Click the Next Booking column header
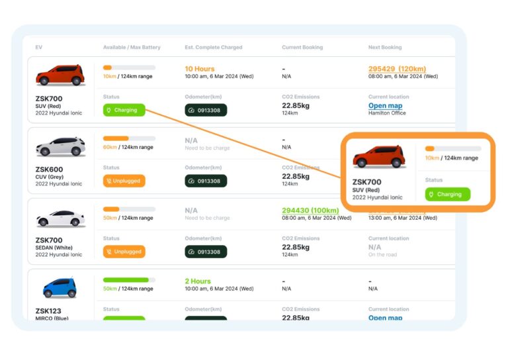The width and height of the screenshot is (508, 339). click(x=385, y=47)
